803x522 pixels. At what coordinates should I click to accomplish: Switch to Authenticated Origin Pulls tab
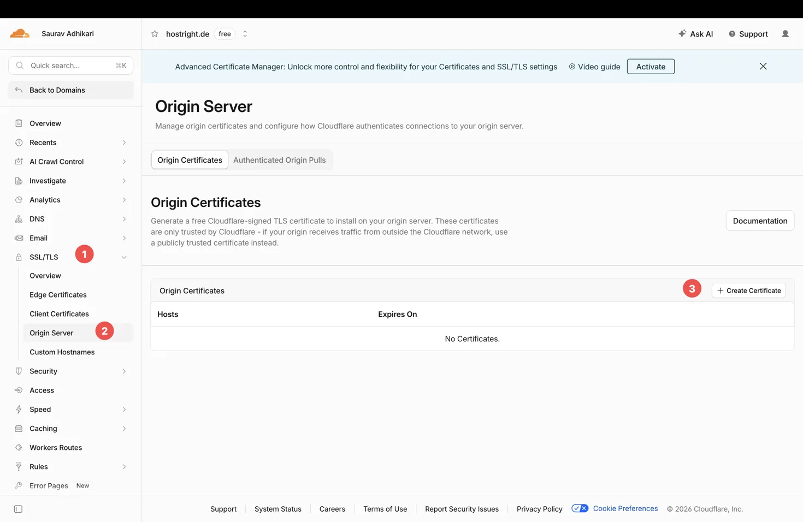279,160
